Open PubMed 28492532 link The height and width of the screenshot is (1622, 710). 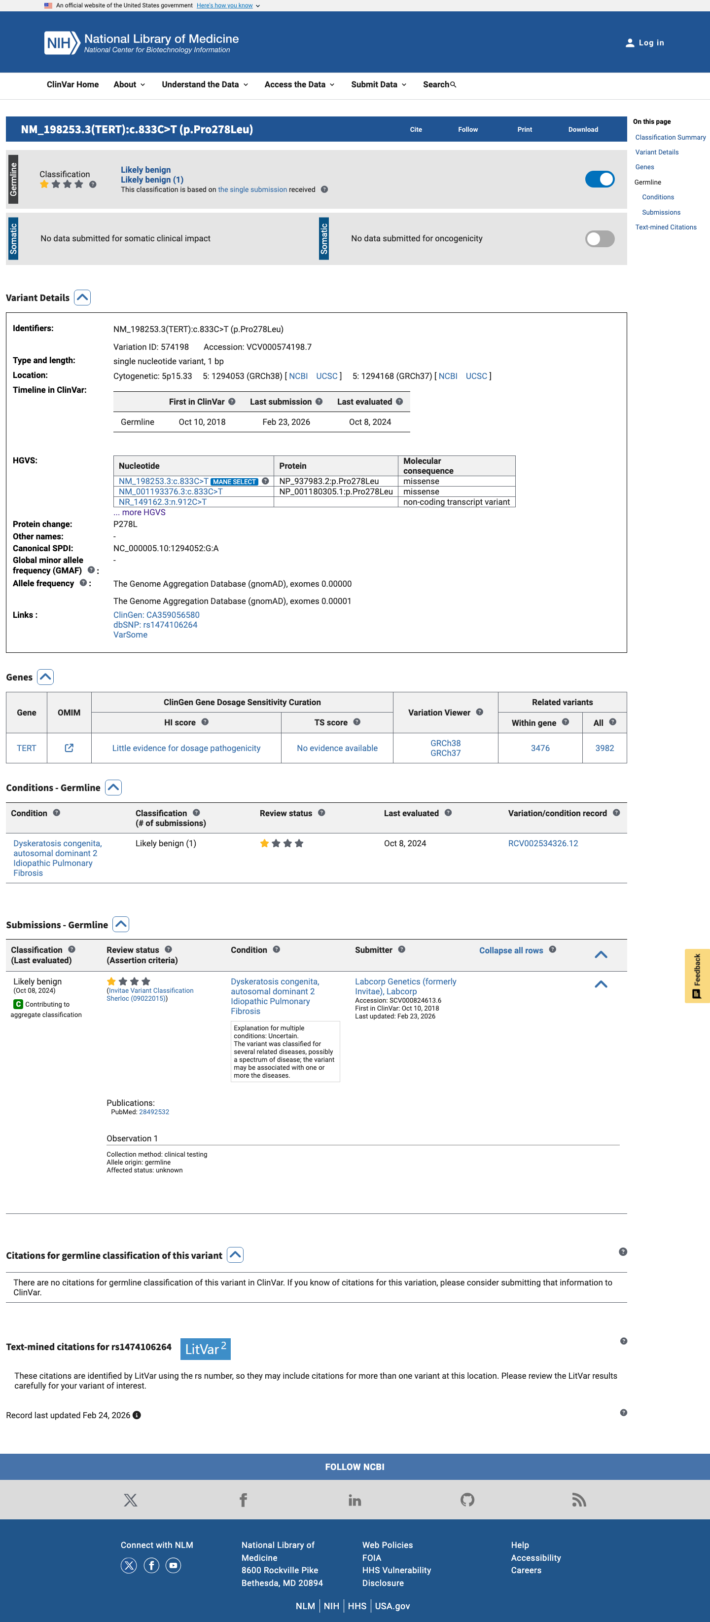pos(154,1112)
